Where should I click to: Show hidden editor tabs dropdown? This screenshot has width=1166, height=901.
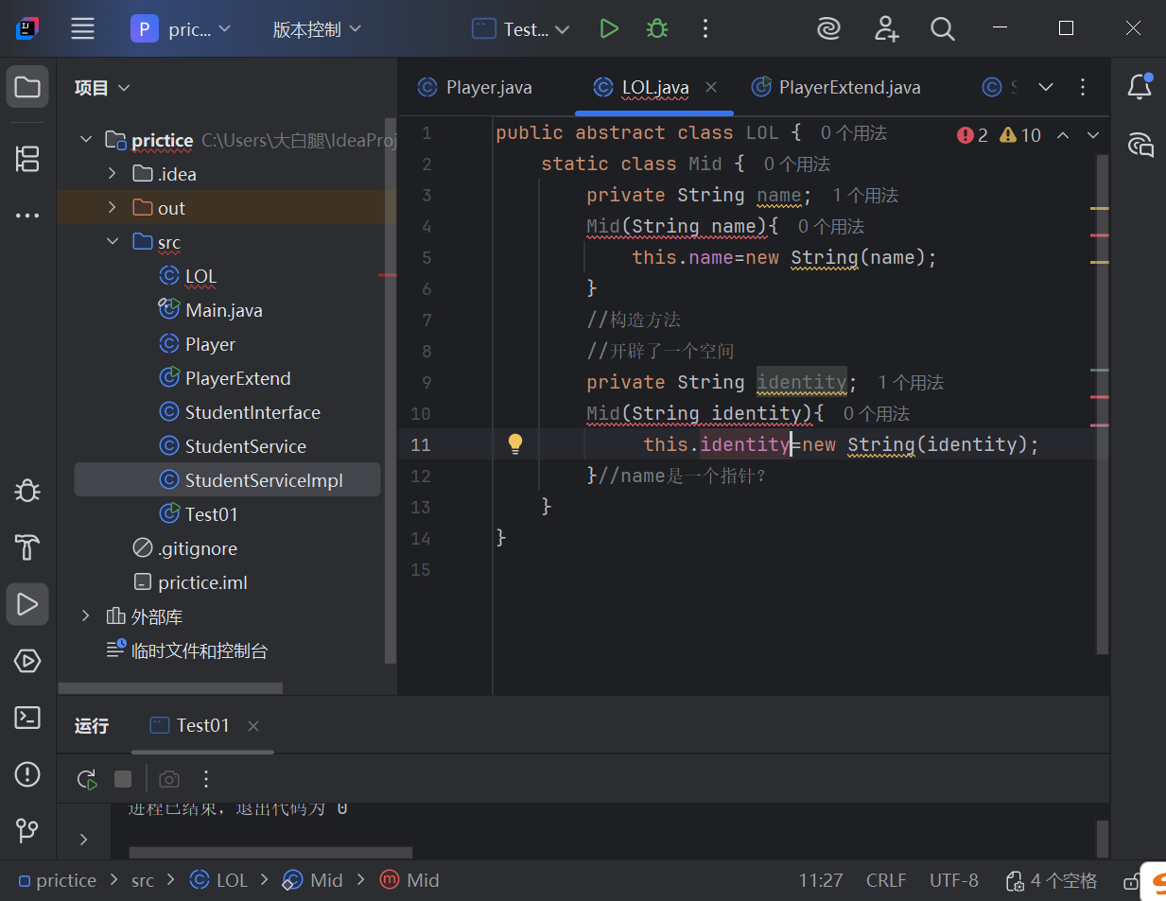click(x=1046, y=87)
